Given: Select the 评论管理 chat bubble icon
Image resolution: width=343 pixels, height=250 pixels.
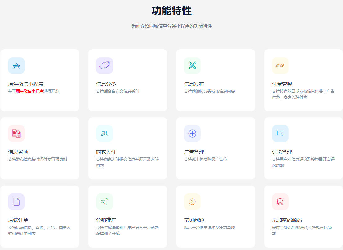Looking at the screenshot, I should pos(280,134).
